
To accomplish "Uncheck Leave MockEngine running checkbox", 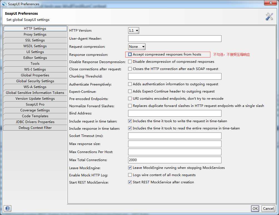I will (x=130, y=167).
